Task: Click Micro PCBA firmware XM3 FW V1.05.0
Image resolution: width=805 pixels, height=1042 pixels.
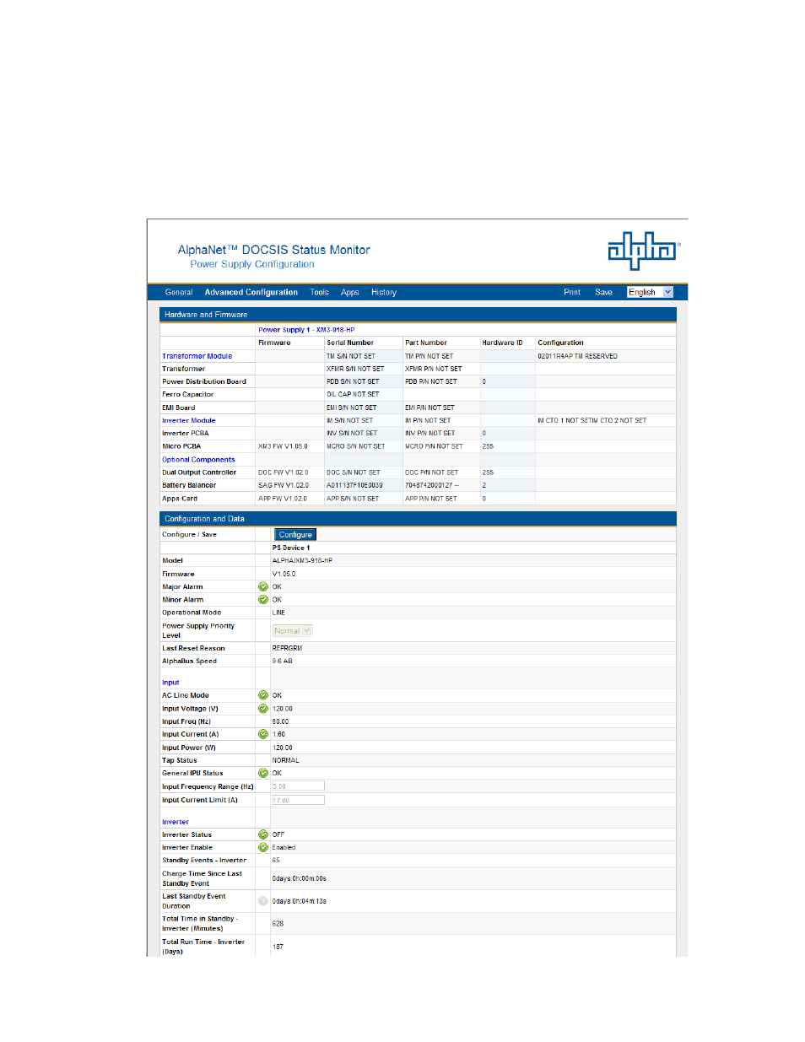Action: coord(283,446)
